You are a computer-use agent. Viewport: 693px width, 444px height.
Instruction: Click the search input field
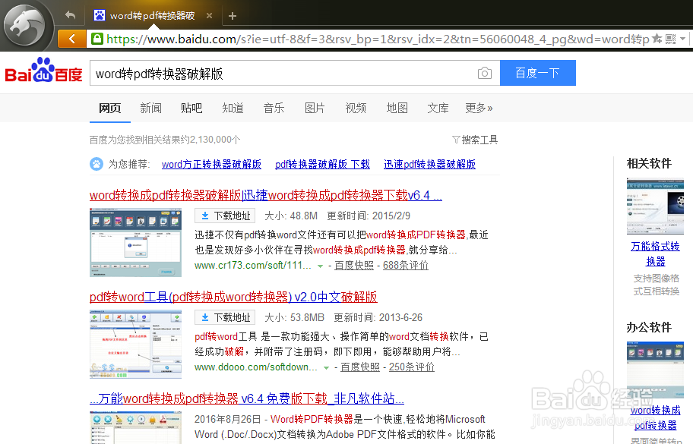pos(283,74)
